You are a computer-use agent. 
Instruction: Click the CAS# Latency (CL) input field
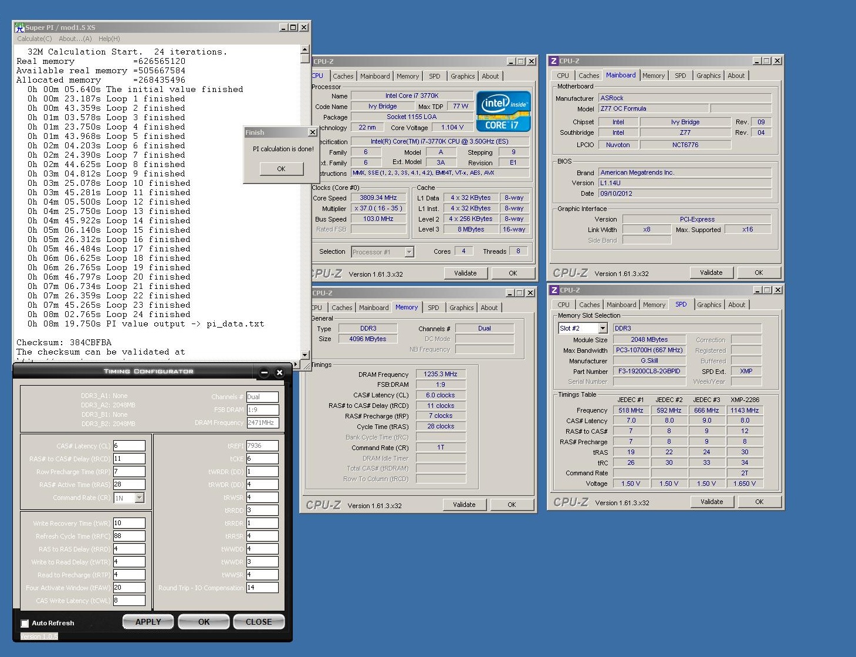coord(129,446)
